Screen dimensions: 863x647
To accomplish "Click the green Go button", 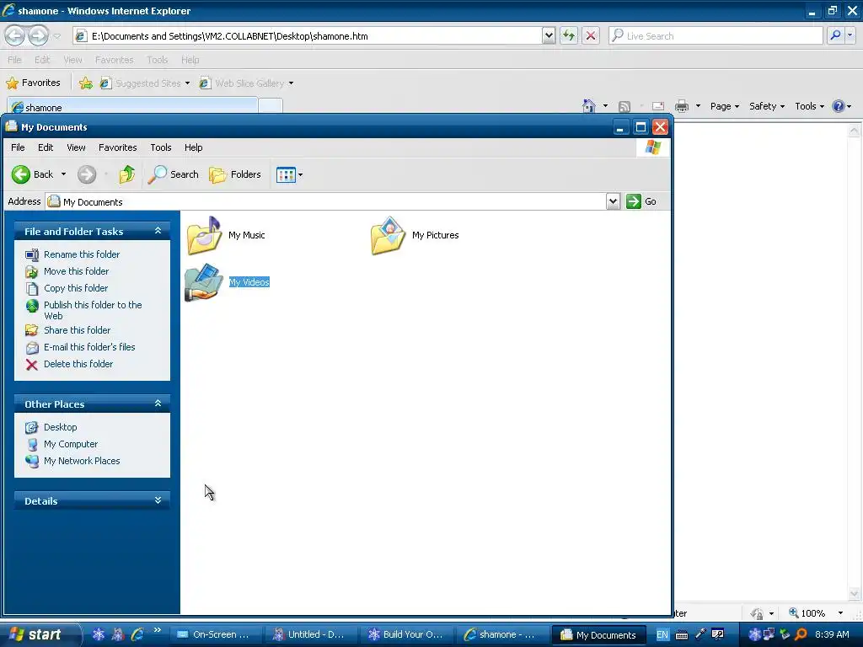I will [x=641, y=201].
